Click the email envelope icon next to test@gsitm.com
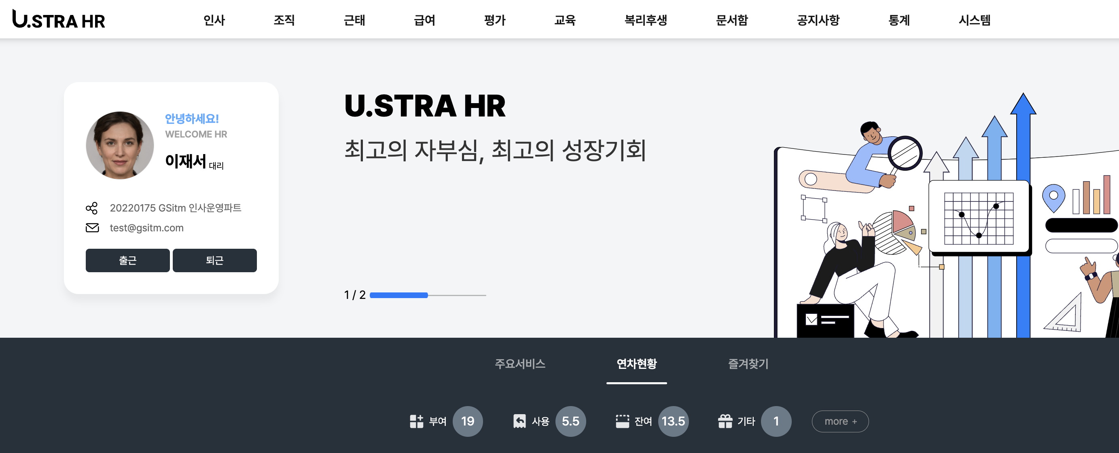Viewport: 1119px width, 453px height. click(x=93, y=227)
